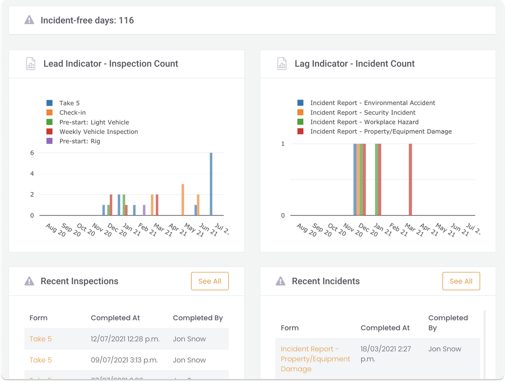Click the Form column header in Recent Inspections
The height and width of the screenshot is (381, 505).
click(x=38, y=317)
